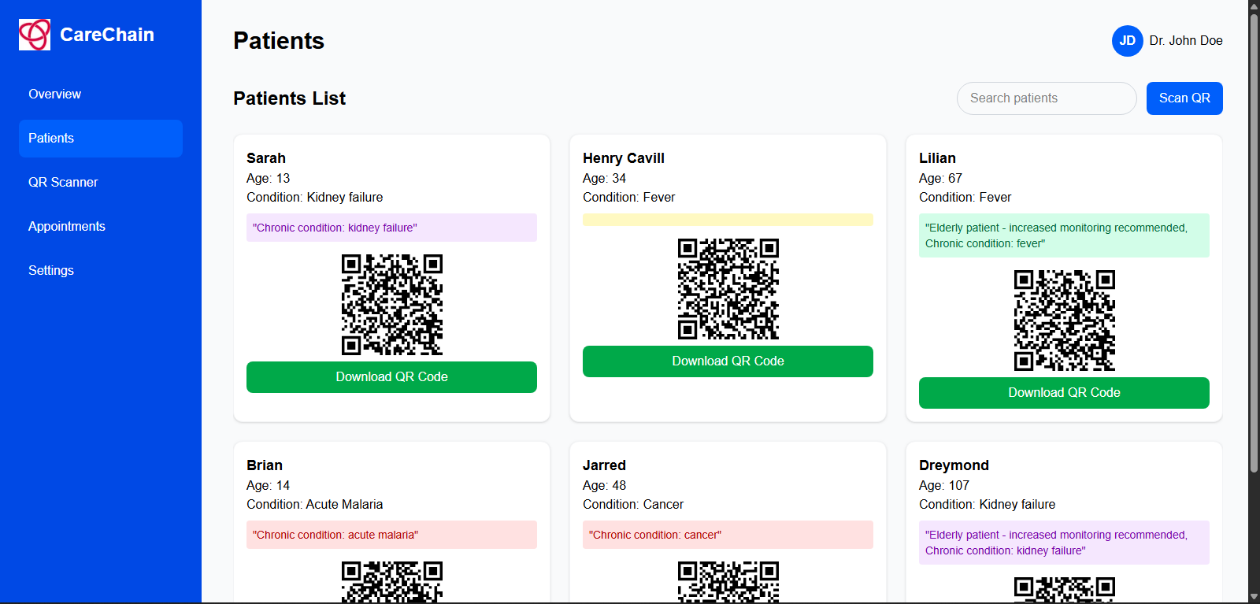This screenshot has width=1260, height=604.
Task: Click the Henry Cavill patient name
Action: tap(624, 158)
